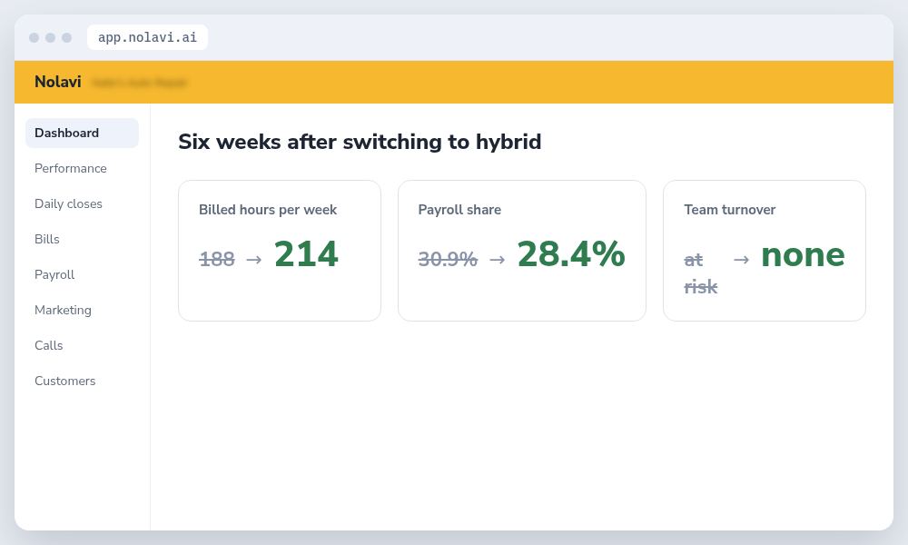Screen dimensions: 908x545
Task: Click the app.nolavi.ai address field
Action: click(148, 37)
